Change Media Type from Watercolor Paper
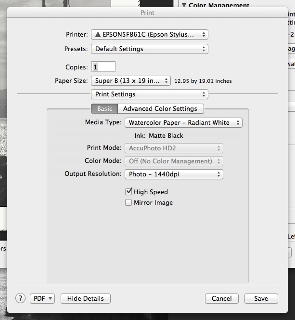295x320 pixels. 183,123
